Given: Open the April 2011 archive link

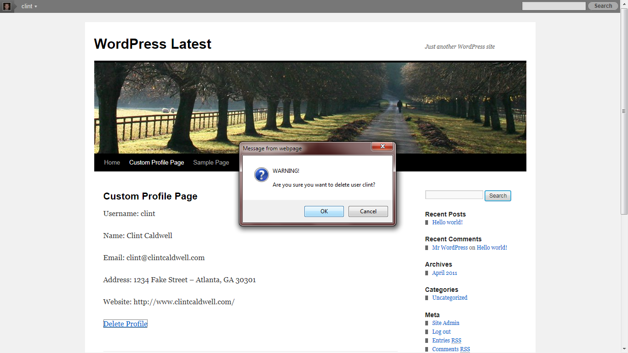Looking at the screenshot, I should (x=445, y=273).
